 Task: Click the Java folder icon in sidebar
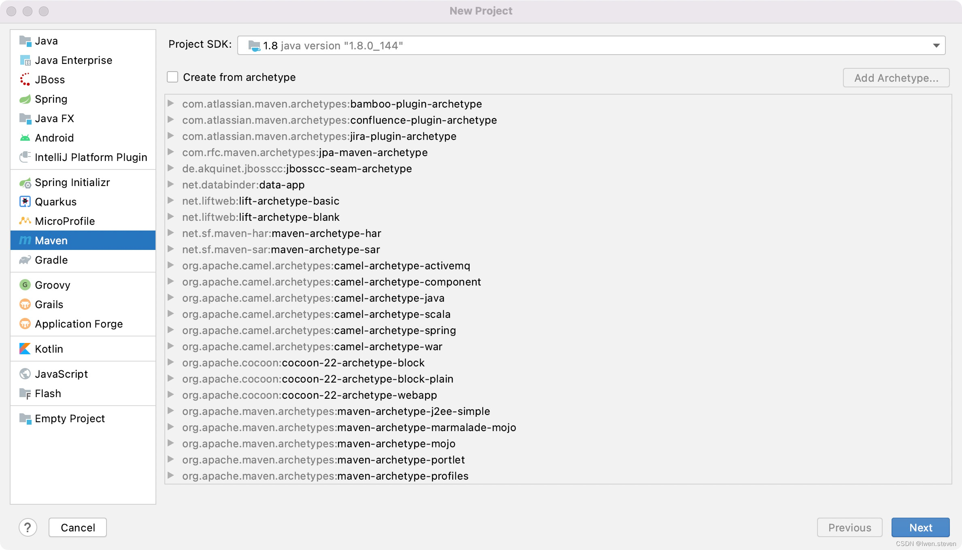tap(25, 41)
